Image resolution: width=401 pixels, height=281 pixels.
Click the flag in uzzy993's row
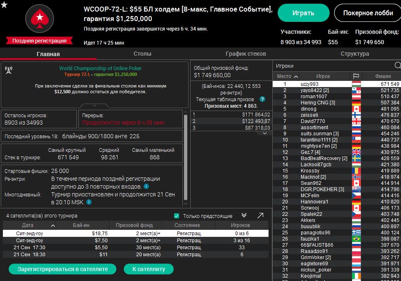pos(356,84)
